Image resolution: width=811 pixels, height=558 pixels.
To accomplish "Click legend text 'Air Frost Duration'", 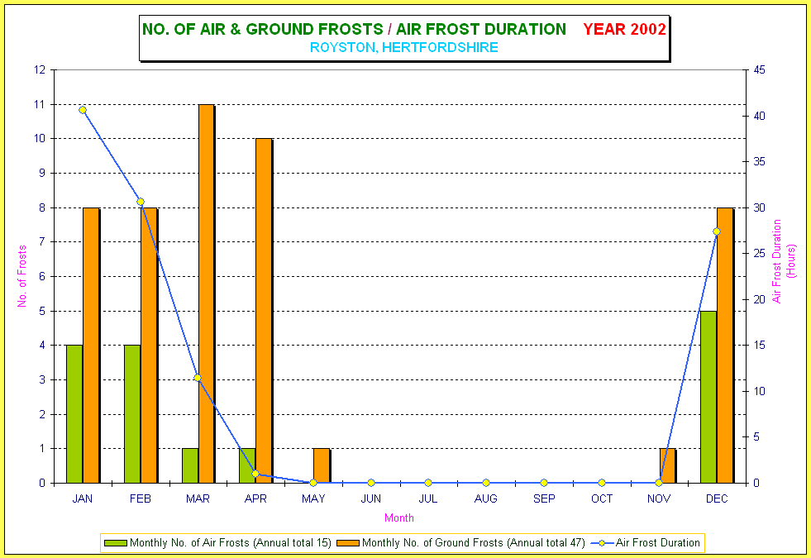I will tap(657, 543).
